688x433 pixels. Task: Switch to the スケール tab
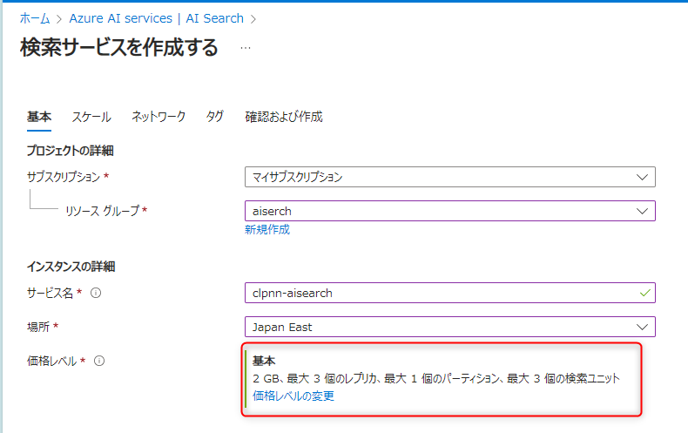coord(91,117)
